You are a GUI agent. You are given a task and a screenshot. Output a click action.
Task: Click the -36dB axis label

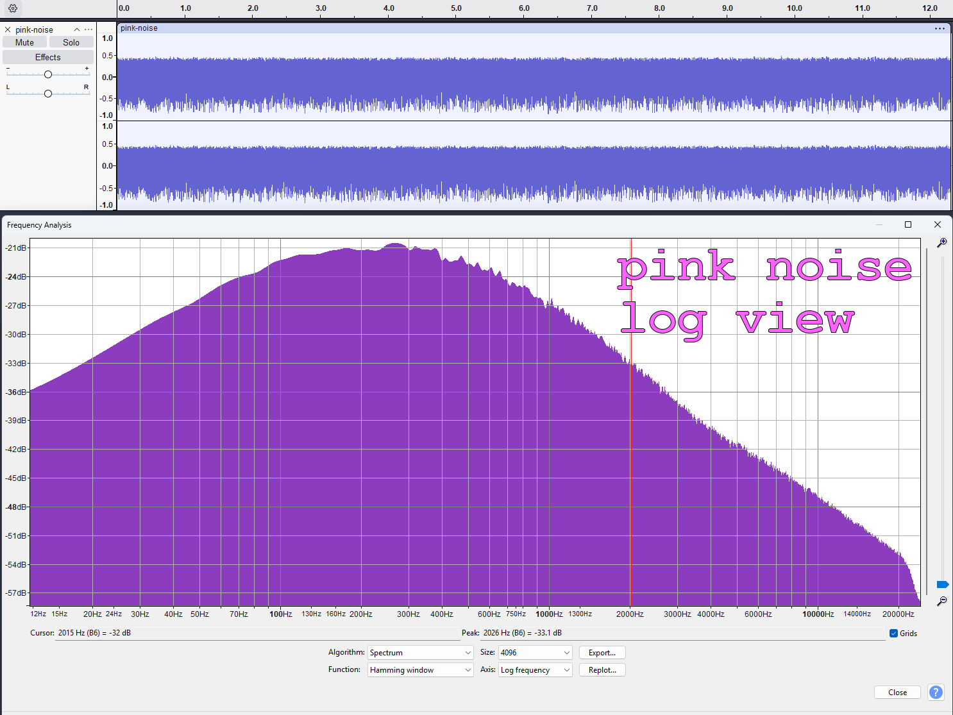[16, 392]
